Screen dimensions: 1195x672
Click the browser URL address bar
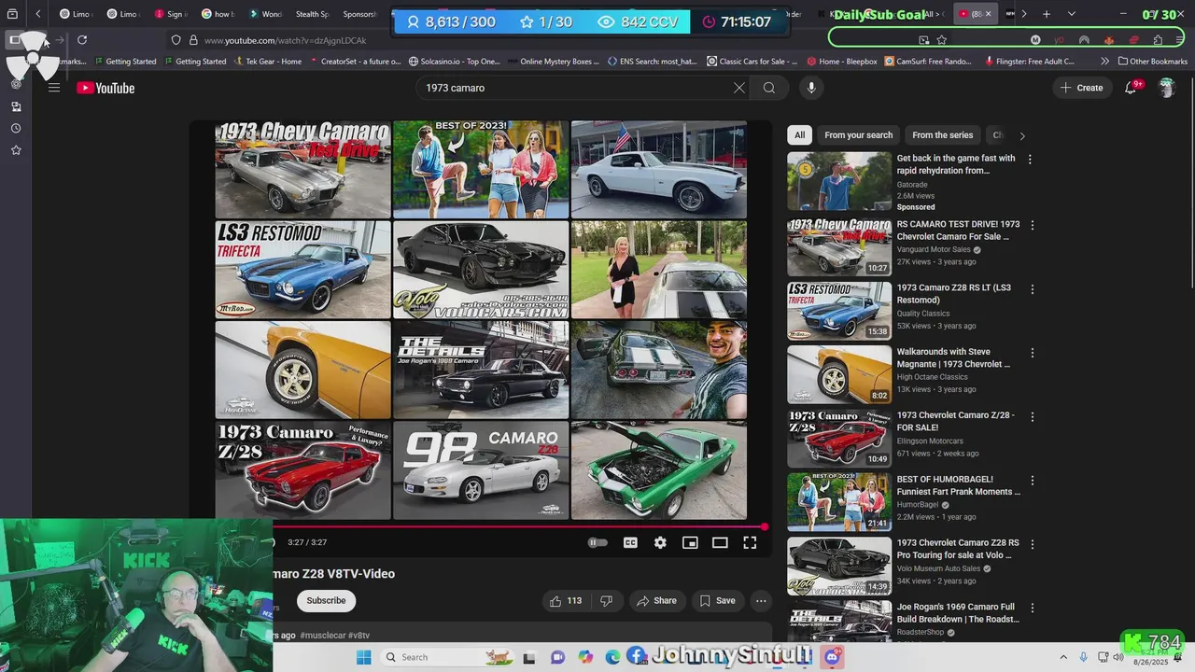coord(541,40)
